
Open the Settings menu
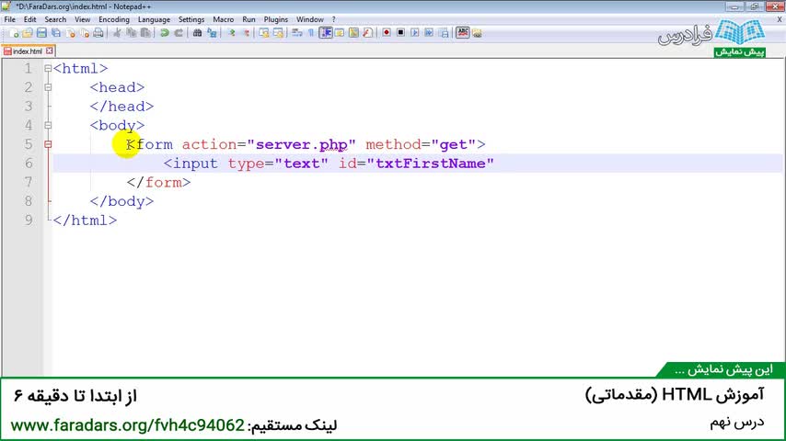click(x=191, y=19)
